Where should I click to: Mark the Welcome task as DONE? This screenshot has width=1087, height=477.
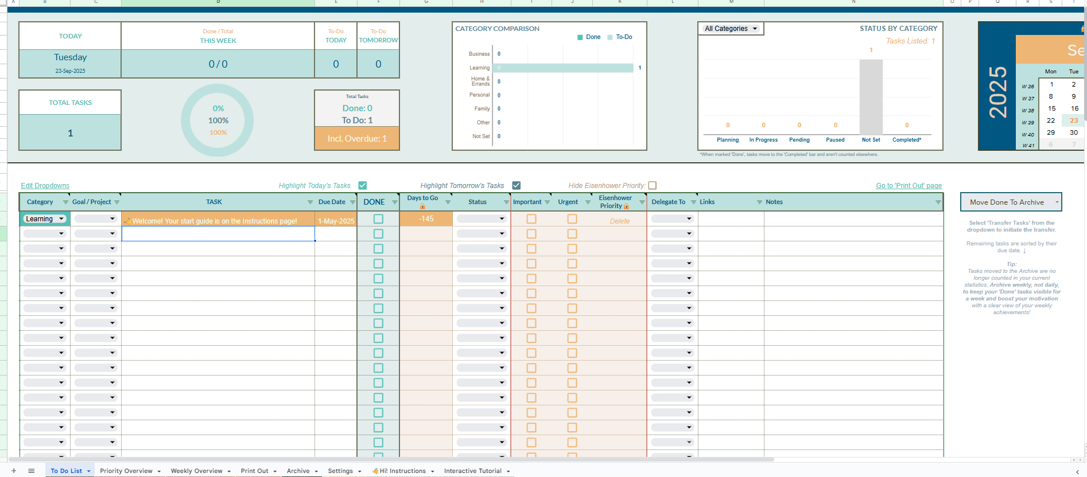click(x=378, y=219)
